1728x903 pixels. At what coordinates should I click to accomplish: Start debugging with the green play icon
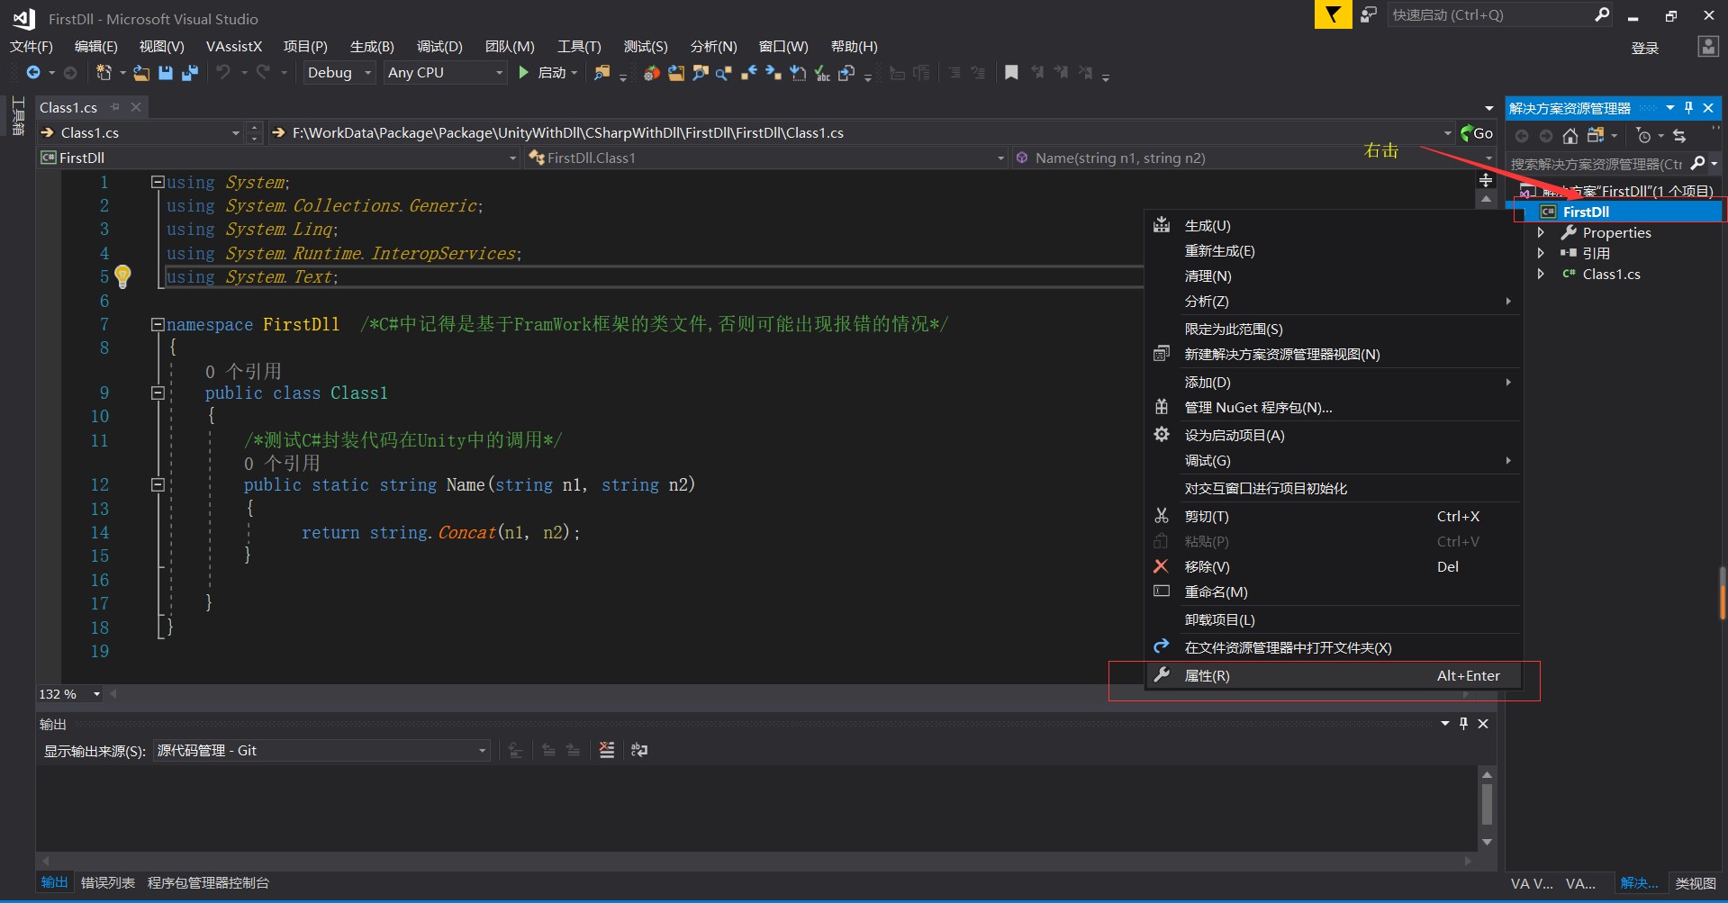(x=524, y=73)
